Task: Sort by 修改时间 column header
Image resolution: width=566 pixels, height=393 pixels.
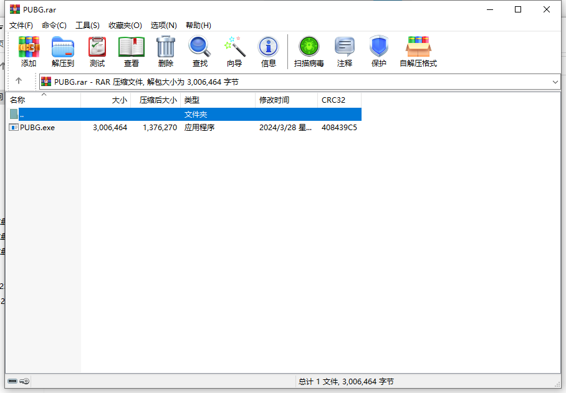Action: point(287,100)
